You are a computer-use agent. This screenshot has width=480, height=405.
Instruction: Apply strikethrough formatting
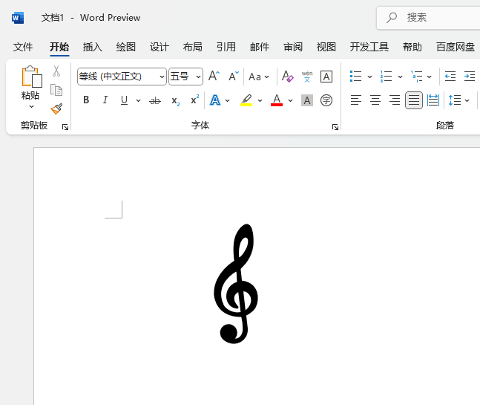click(x=155, y=100)
